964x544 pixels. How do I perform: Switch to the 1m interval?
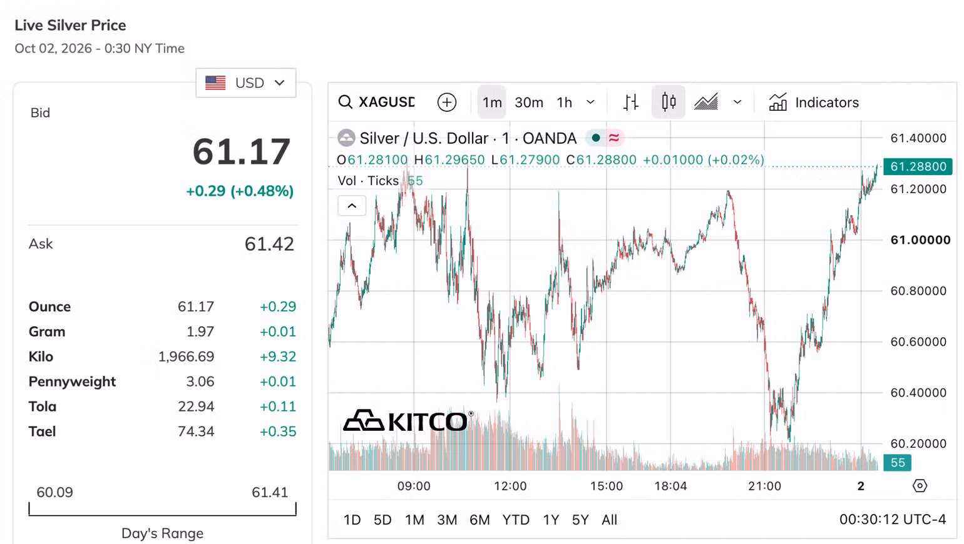pyautogui.click(x=492, y=102)
